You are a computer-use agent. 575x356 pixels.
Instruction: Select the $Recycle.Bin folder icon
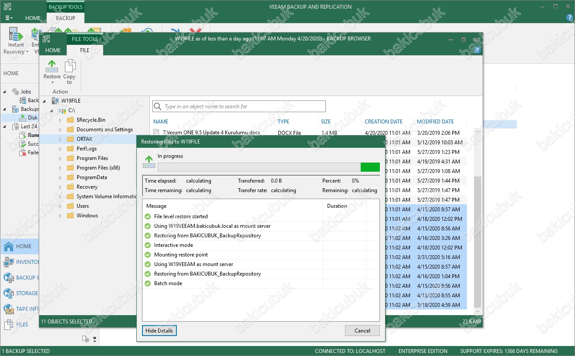coord(70,120)
